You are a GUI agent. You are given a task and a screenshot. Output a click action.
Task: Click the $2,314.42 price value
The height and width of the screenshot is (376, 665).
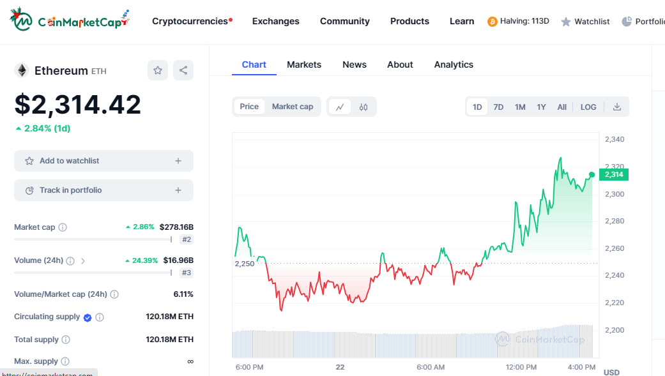click(77, 105)
